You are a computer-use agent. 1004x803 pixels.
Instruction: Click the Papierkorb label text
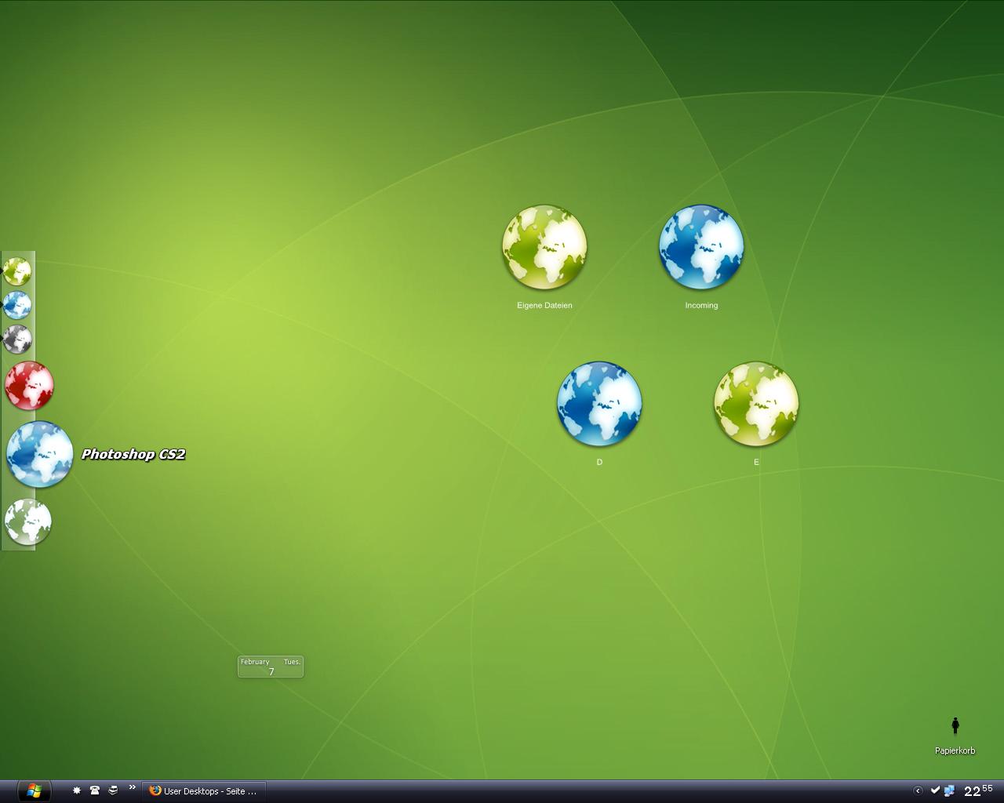(x=955, y=750)
